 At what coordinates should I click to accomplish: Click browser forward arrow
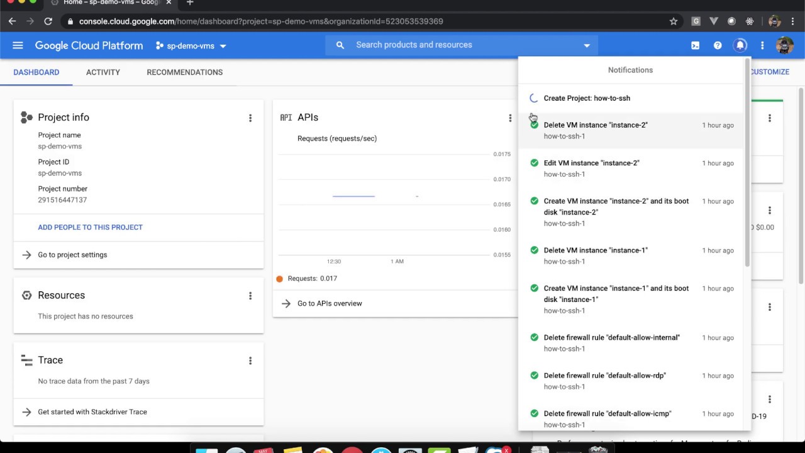coord(30,21)
